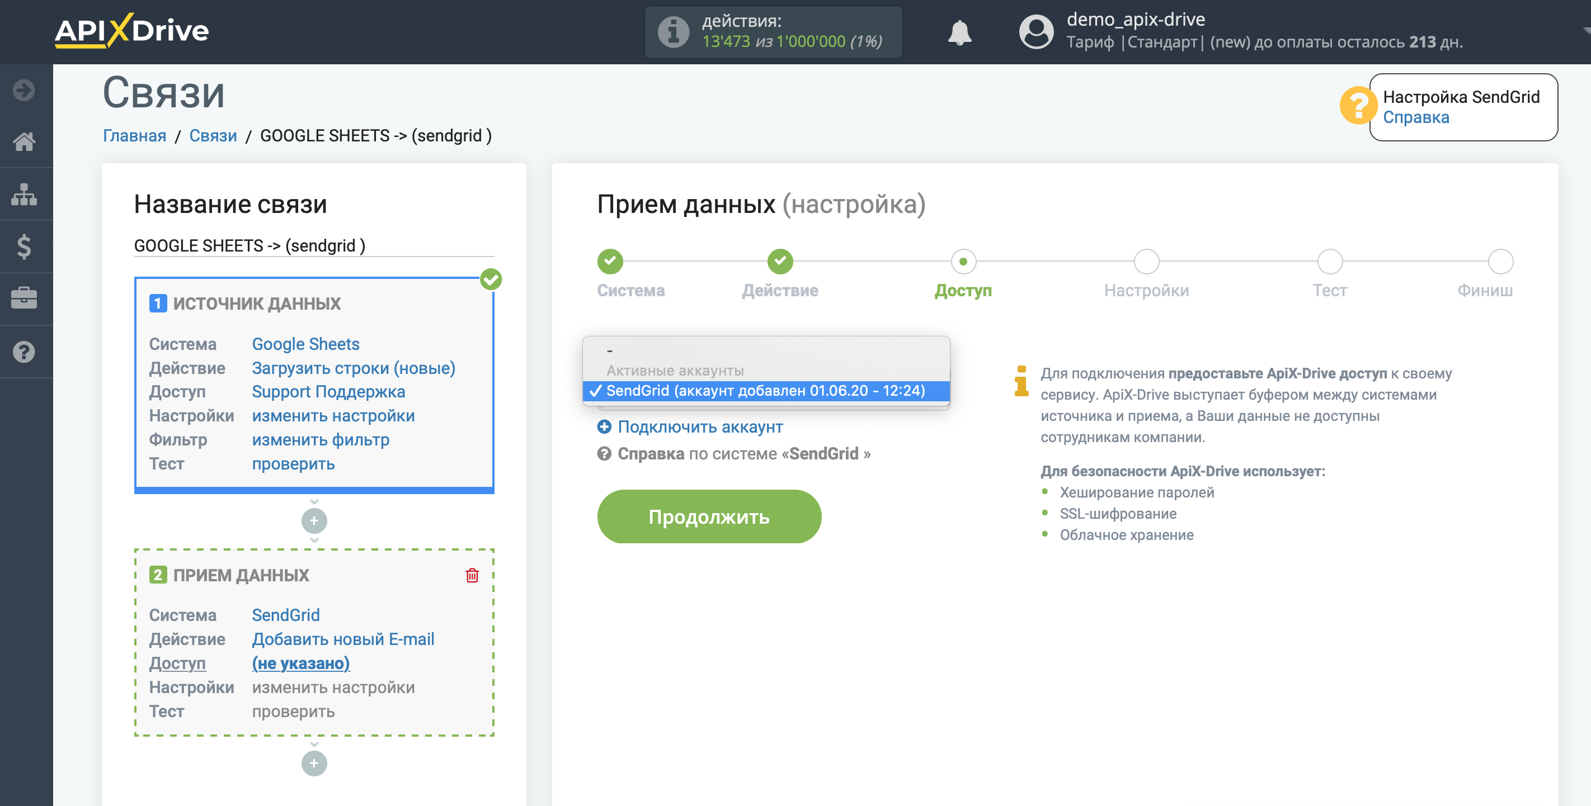
Task: Select the Финиш step
Action: [1500, 262]
